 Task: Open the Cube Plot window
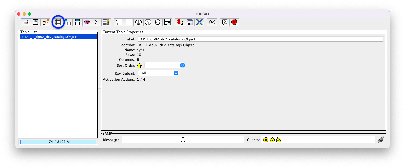pyautogui.click(x=148, y=22)
